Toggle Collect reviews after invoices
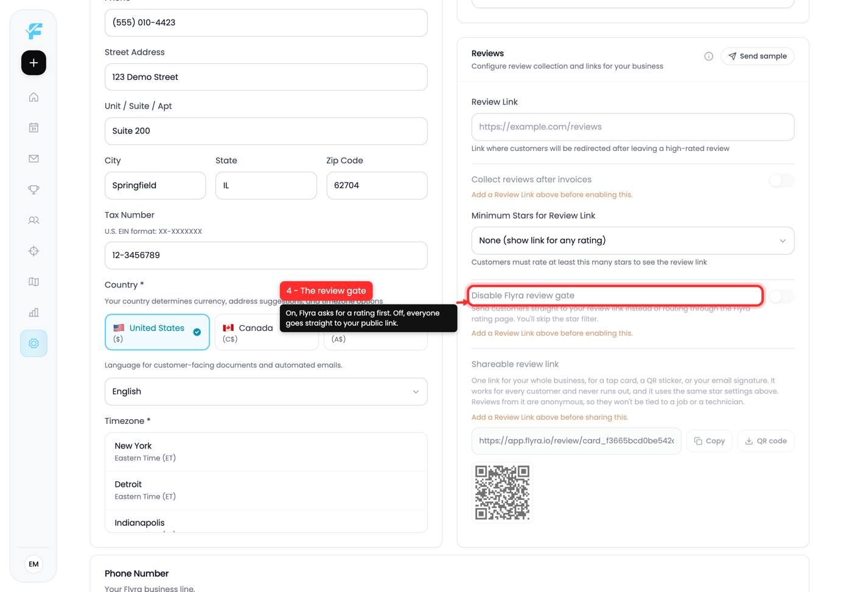852x592 pixels. 781,180
